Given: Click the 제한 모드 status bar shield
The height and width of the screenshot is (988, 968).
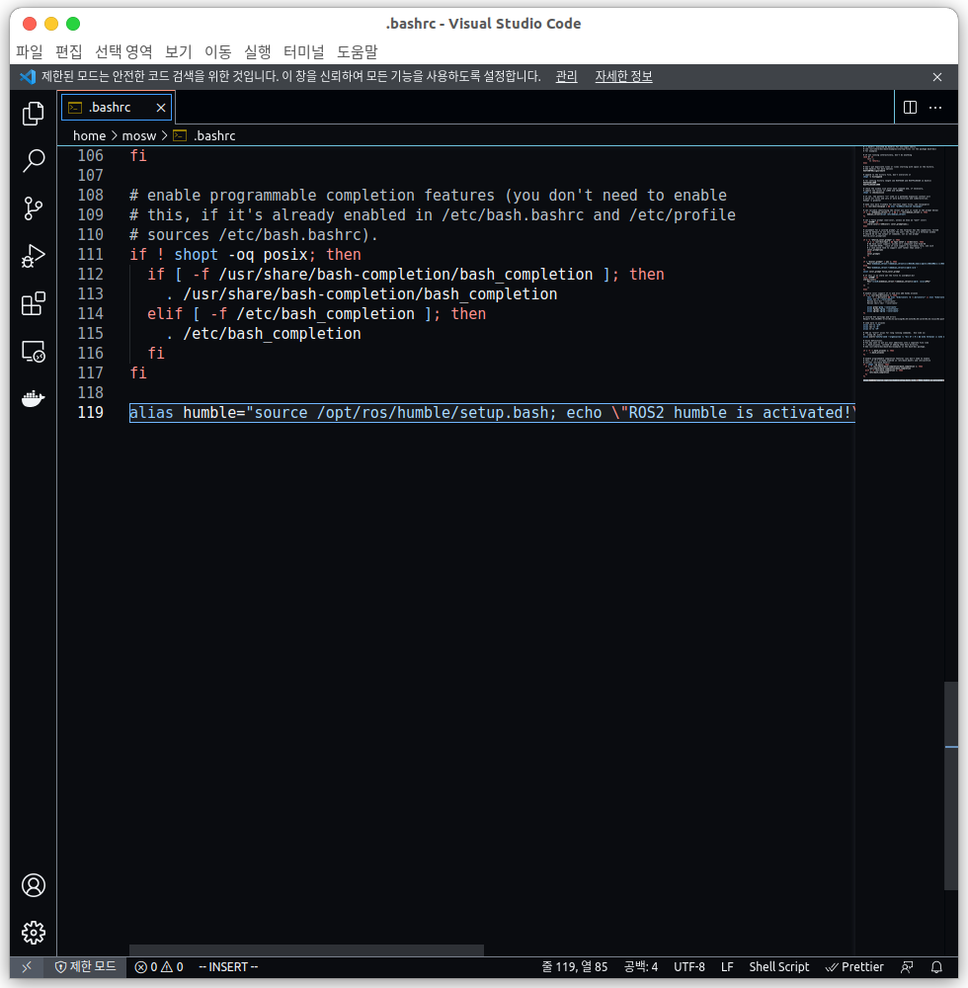Looking at the screenshot, I should coord(86,966).
